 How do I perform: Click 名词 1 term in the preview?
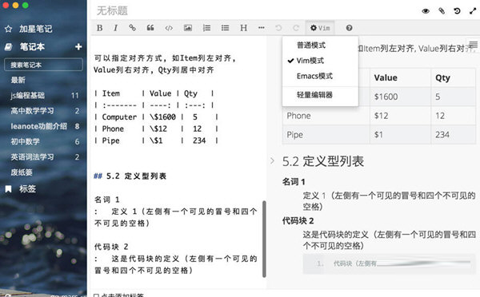pos(294,182)
